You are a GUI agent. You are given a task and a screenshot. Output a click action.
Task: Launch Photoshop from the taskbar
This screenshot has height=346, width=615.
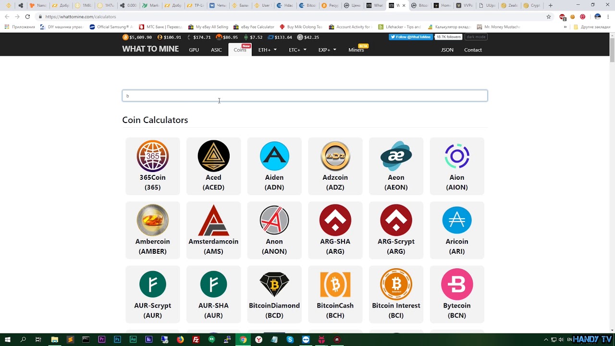[117, 340]
